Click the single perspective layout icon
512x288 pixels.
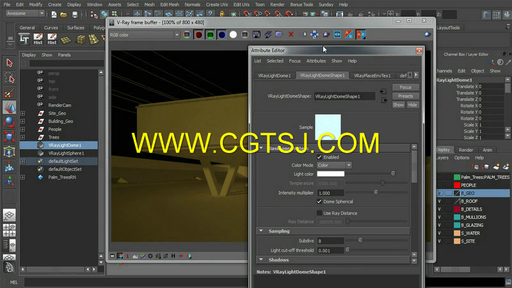click(9, 215)
